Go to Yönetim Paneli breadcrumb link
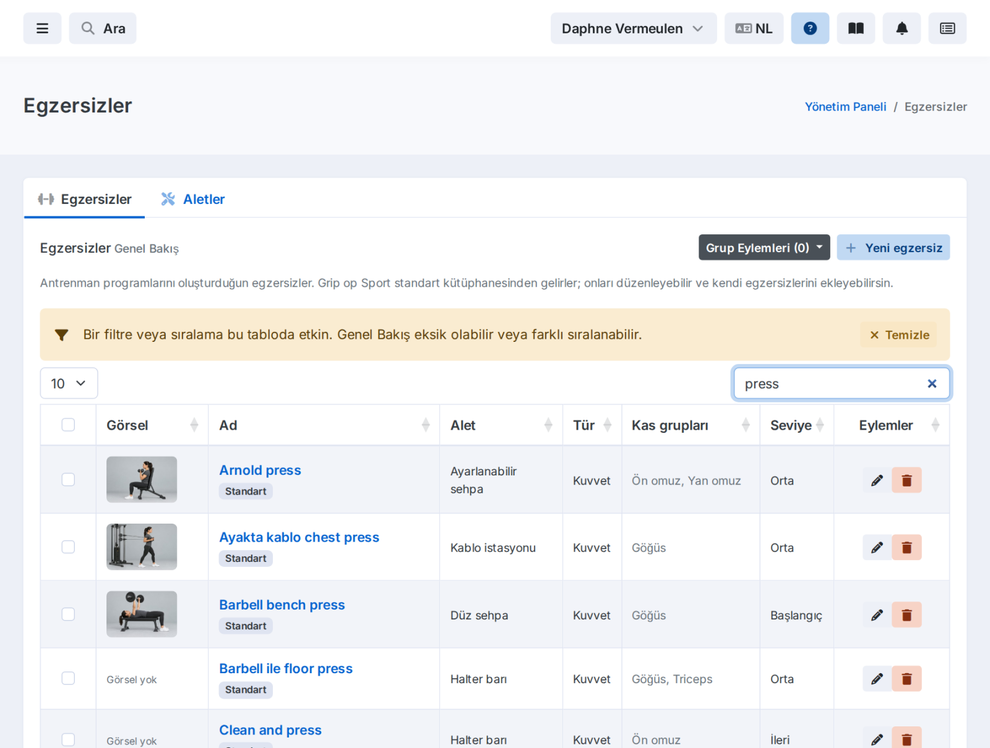 pyautogui.click(x=845, y=106)
